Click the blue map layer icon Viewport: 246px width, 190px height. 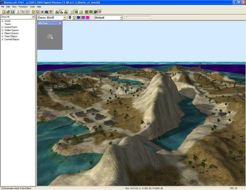(79, 17)
